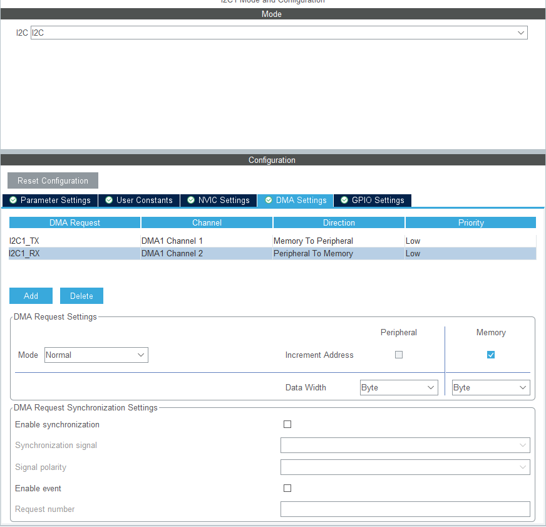Click the green check icon on User Constants
Viewport: 546px width, 527px height.
pyautogui.click(x=109, y=200)
